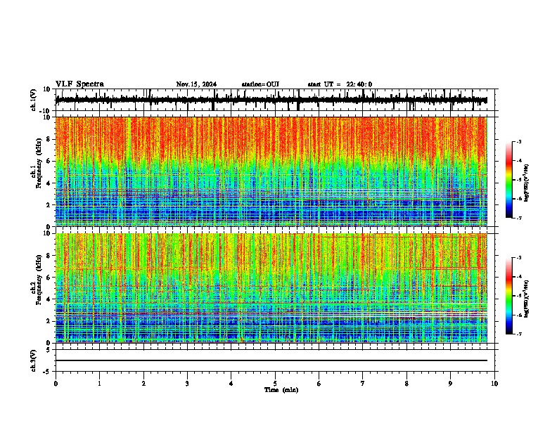Click the "start UT = 22:40:0" label
Viewport: 557px width, 430px height.
pyautogui.click(x=340, y=84)
